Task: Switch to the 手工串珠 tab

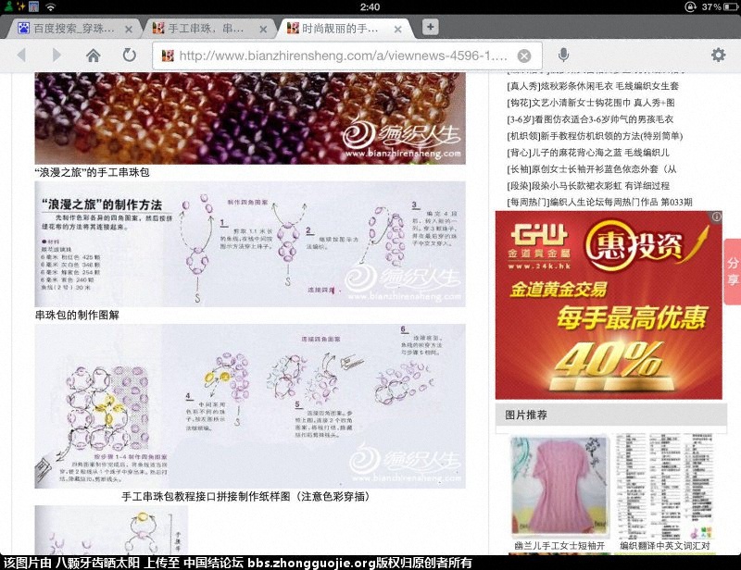Action: tap(208, 28)
